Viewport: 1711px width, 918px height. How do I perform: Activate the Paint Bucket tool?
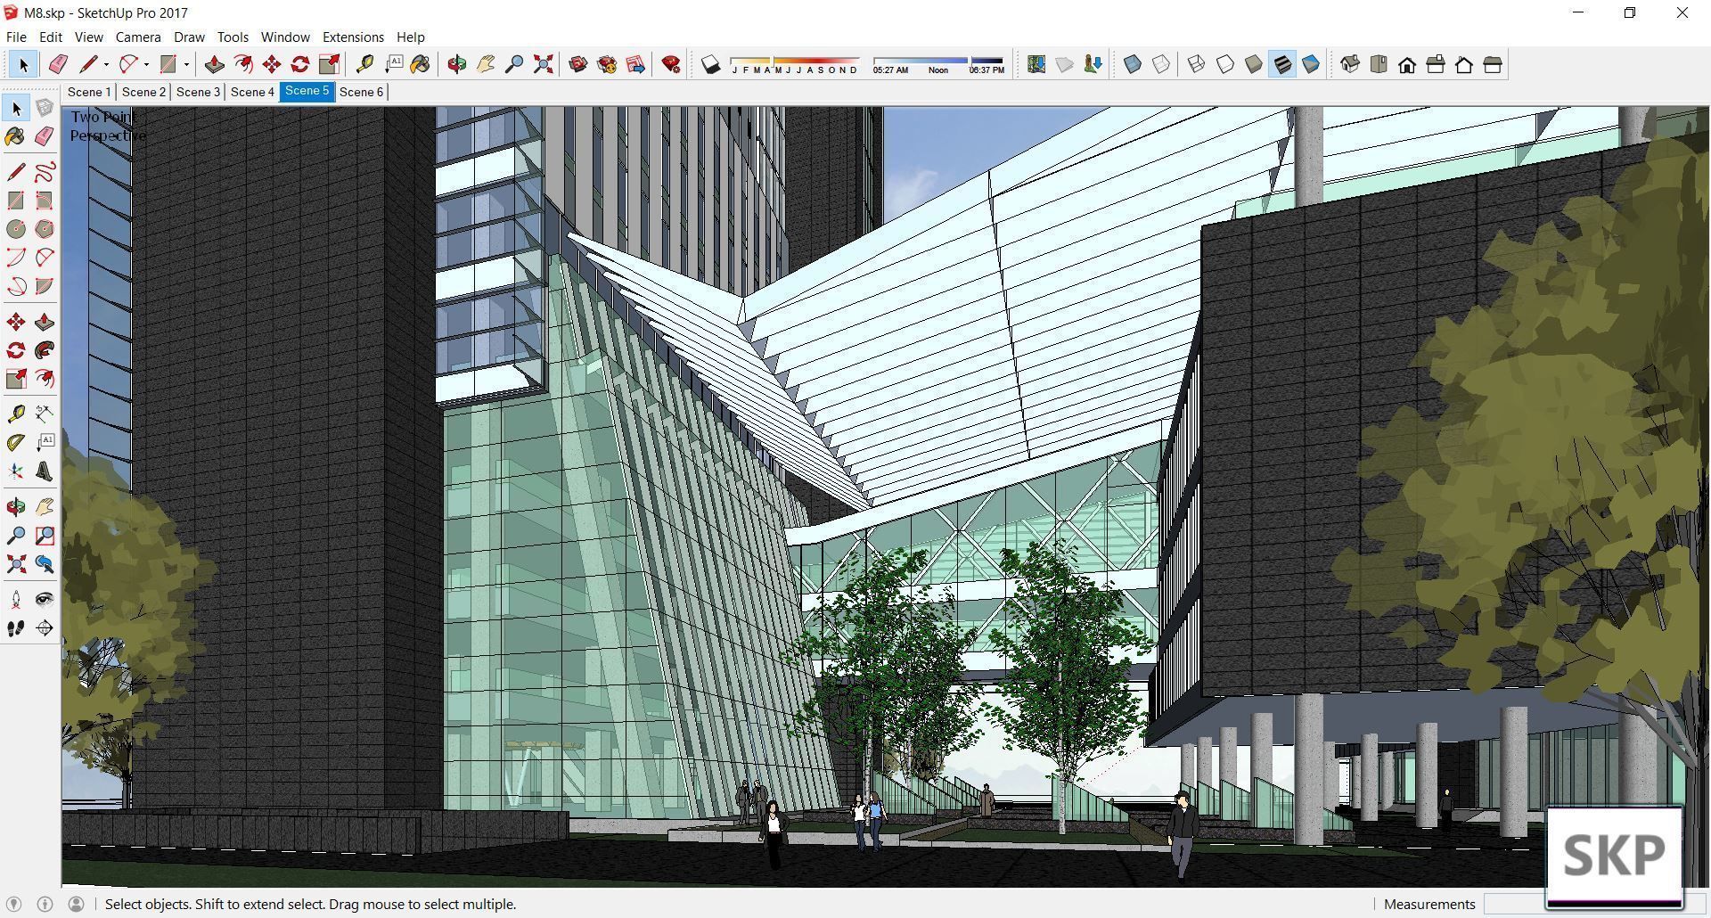coord(421,64)
